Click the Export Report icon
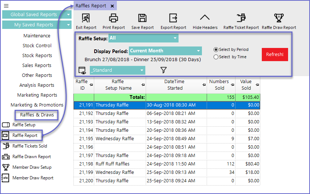This screenshot has width=310, height=194. pos(173,18)
